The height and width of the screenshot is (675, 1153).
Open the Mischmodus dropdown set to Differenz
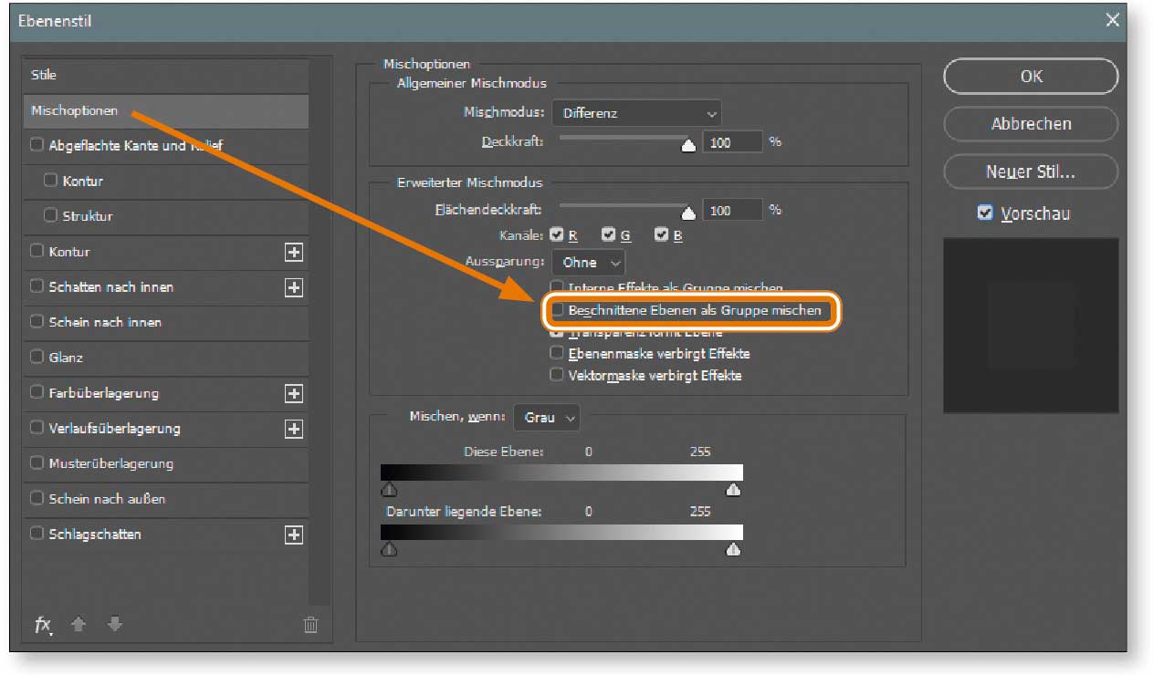tap(636, 114)
